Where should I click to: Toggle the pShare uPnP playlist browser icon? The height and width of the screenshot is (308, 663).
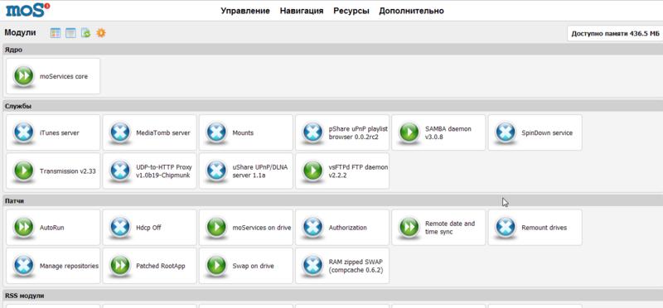(313, 132)
